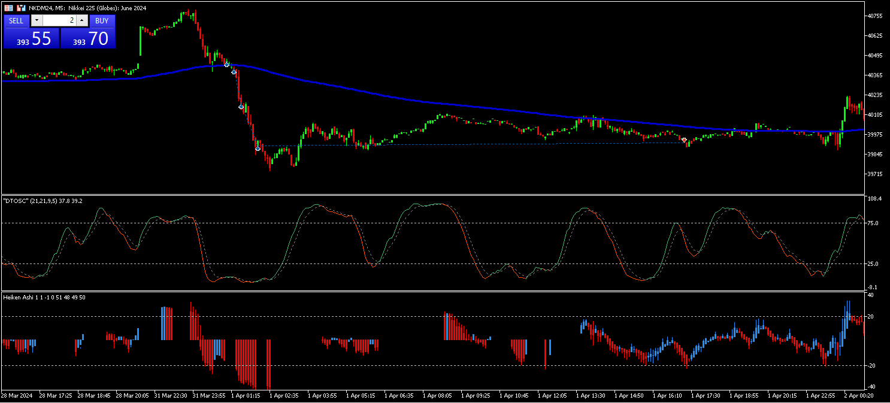
Task: Click the 1 Apr 20:15 time label
Action: point(783,396)
